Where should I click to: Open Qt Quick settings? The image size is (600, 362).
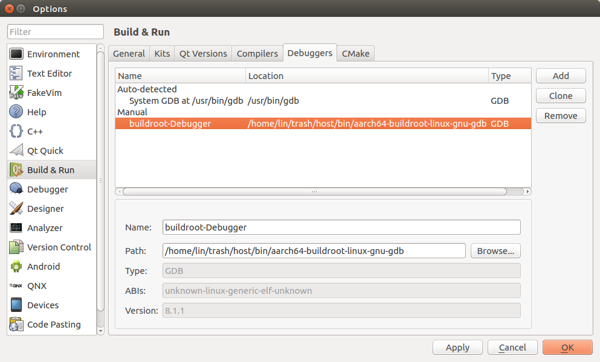[x=45, y=150]
